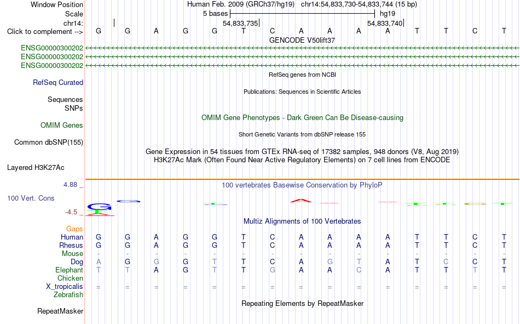Open the H3K27Ac Mark ENCODE track title

302,160
